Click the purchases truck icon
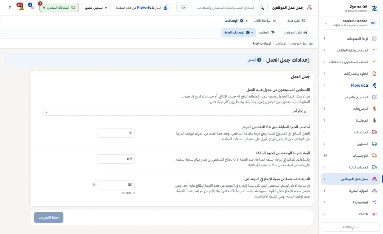 pos(374,132)
